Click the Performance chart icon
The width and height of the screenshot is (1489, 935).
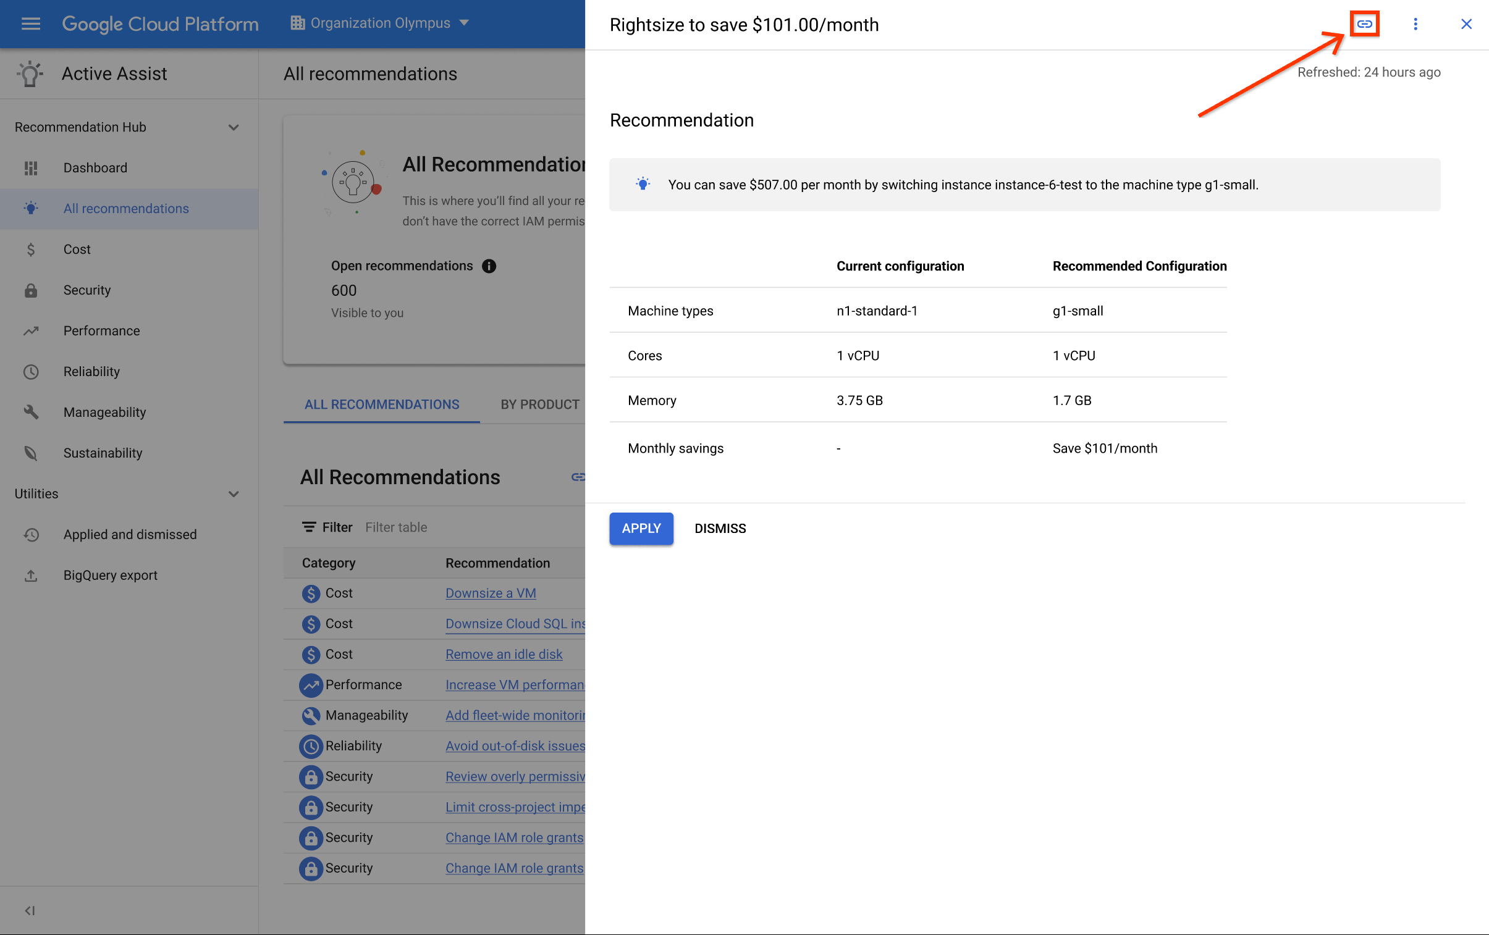30,330
